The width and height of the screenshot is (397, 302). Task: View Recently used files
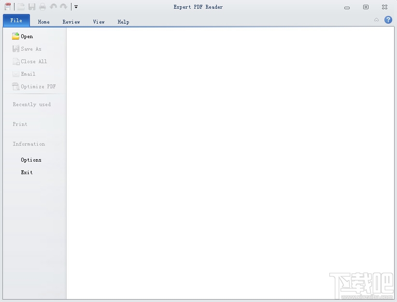[x=32, y=104]
